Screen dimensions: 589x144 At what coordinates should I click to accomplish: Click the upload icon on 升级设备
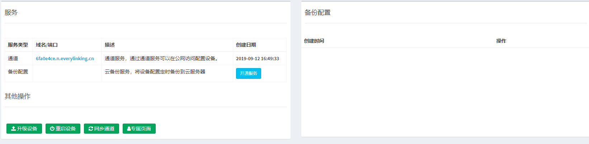pyautogui.click(x=13, y=129)
